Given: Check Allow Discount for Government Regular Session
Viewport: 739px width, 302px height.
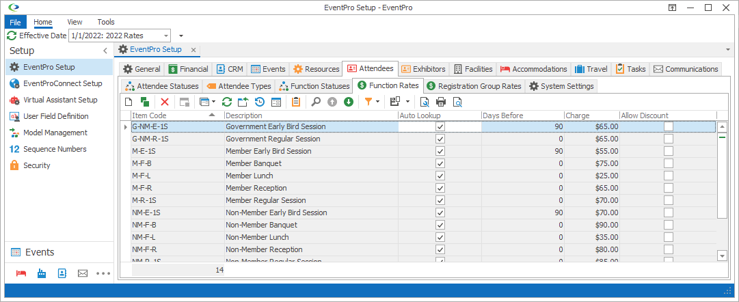Looking at the screenshot, I should [669, 139].
